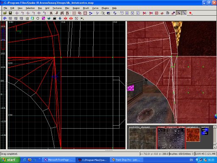Click the Quake map editor taskbar button
217x163 pixels.
(93, 160)
